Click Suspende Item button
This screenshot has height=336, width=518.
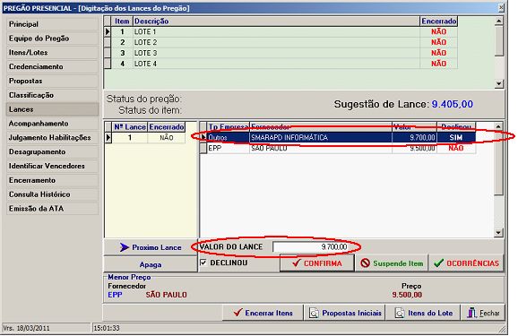pyautogui.click(x=392, y=263)
